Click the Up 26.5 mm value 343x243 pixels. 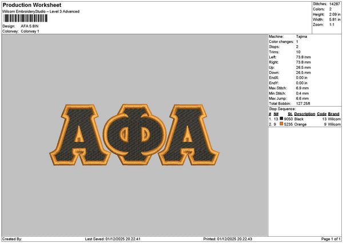[x=304, y=68]
